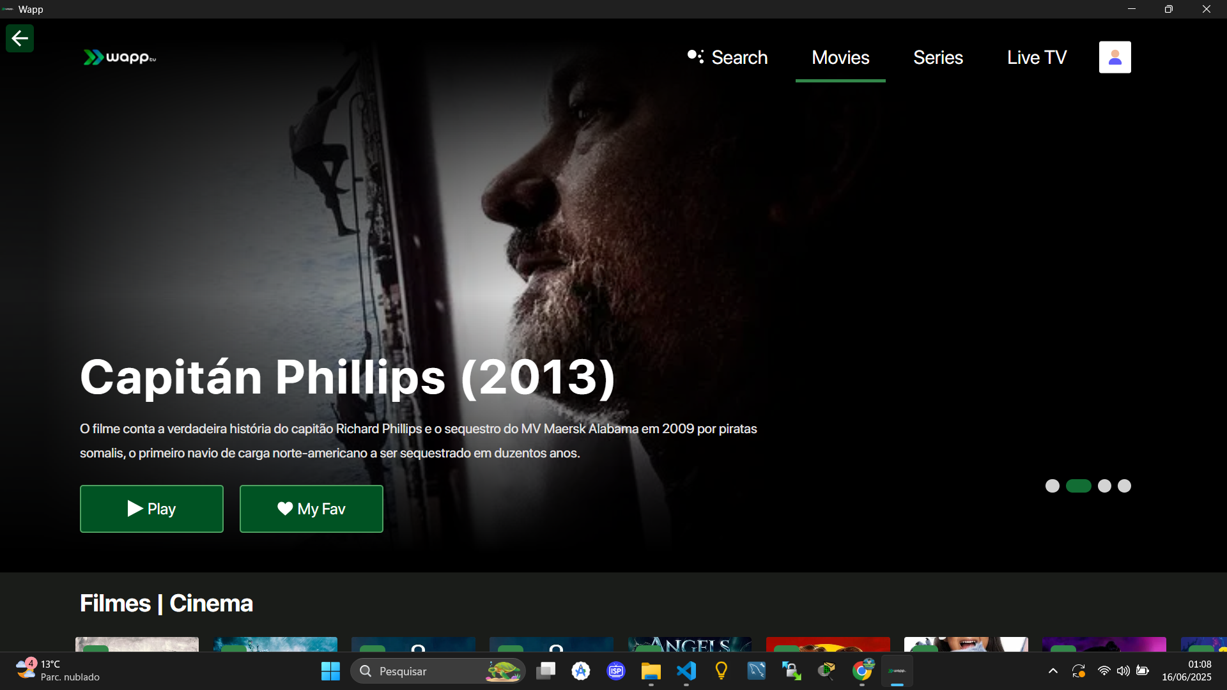Click the Movies navigation link
This screenshot has width=1227, height=690.
(x=840, y=57)
